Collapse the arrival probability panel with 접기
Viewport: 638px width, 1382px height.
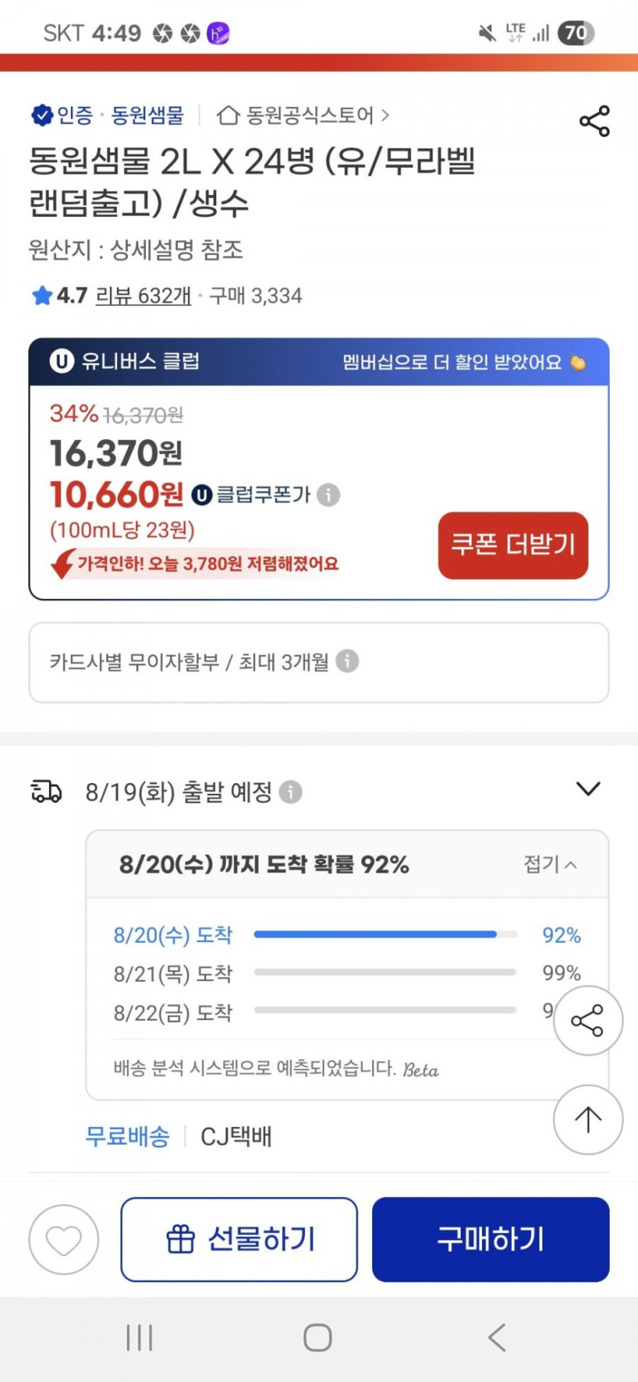550,864
